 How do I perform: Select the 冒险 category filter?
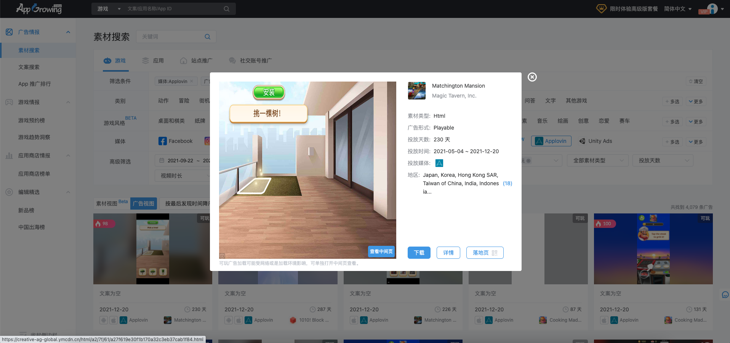(184, 101)
